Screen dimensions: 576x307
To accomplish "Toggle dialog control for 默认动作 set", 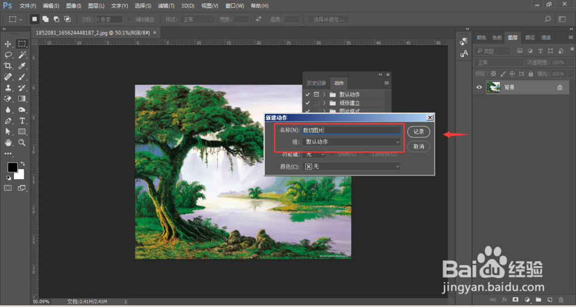I will coord(316,94).
